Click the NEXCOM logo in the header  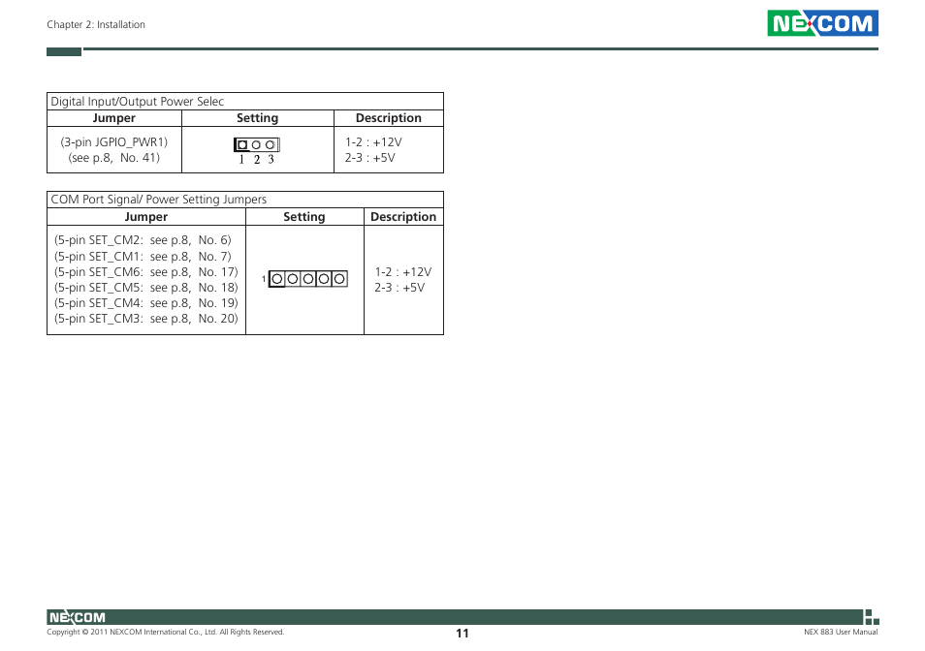point(822,23)
